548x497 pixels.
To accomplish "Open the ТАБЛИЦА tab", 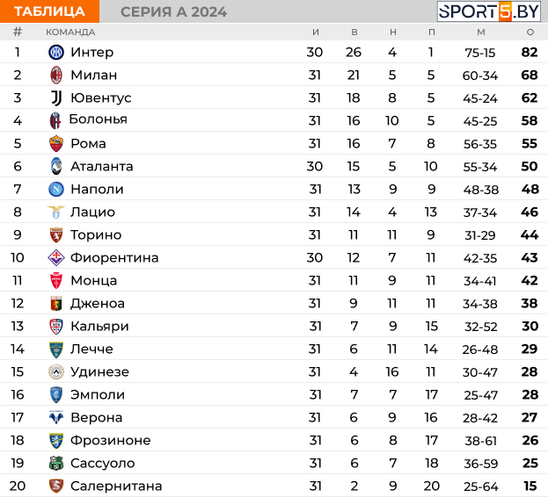I will click(49, 11).
